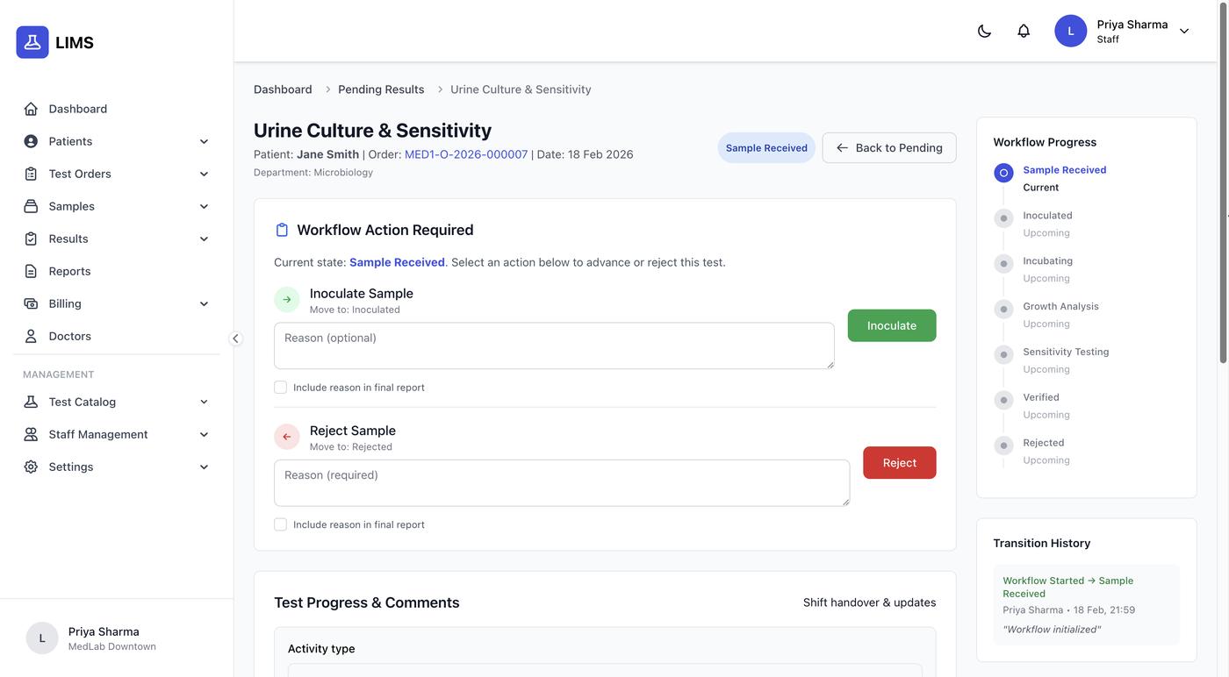Click the LIMS flask logo icon
Image resolution: width=1229 pixels, height=677 pixels.
32,42
